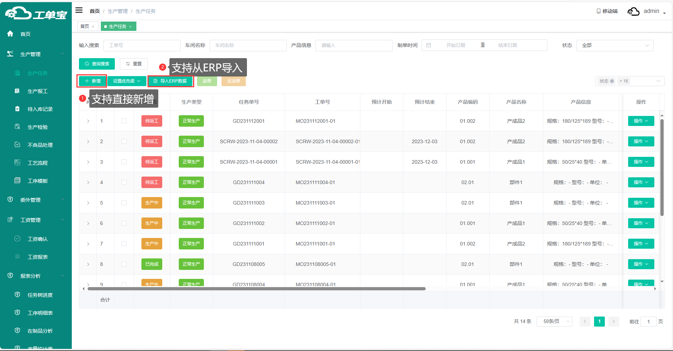This screenshot has width=673, height=351.
Task: Check the checkbox for row 1
Action: point(124,121)
